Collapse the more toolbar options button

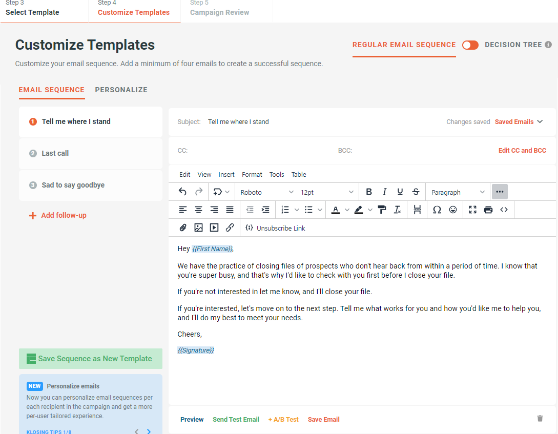point(500,192)
